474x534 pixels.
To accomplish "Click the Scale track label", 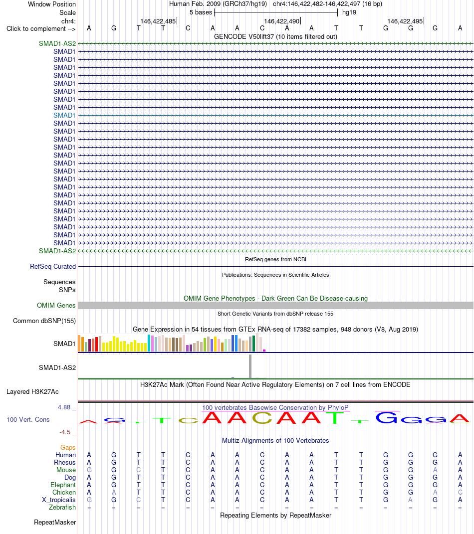I will (x=67, y=12).
